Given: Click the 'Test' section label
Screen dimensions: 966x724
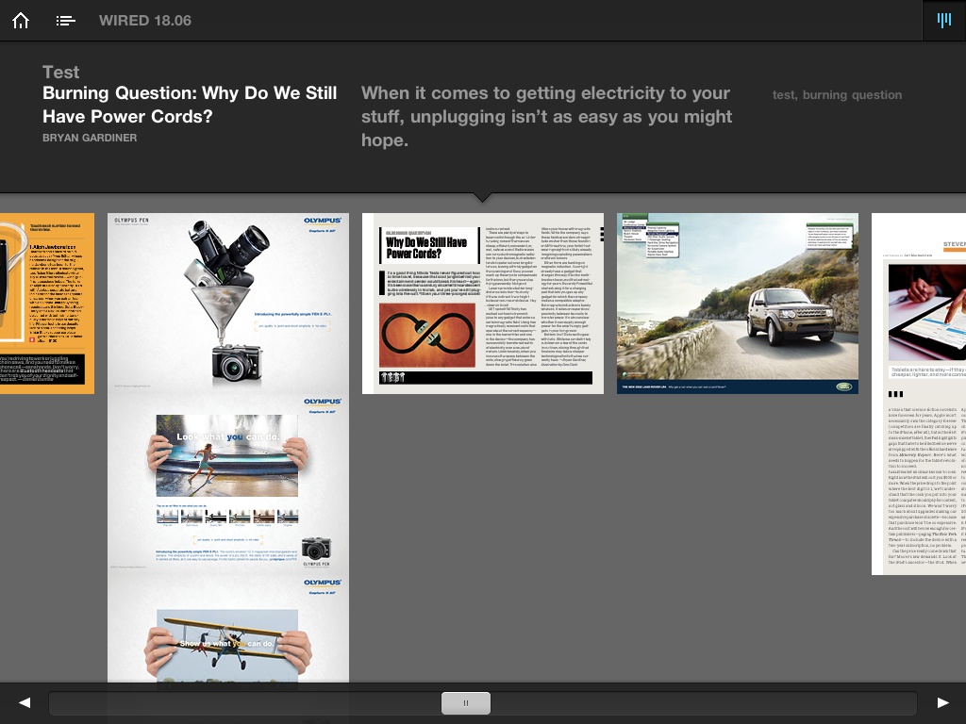Looking at the screenshot, I should coord(61,72).
